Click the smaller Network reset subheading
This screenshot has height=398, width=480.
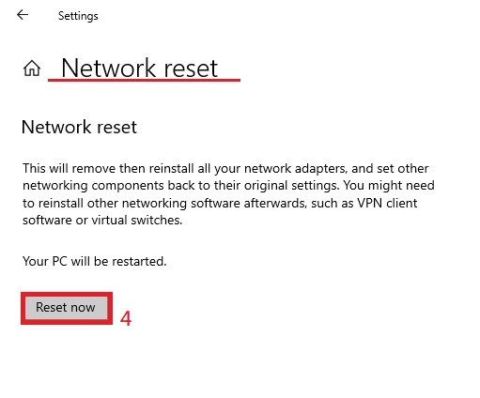tap(79, 127)
